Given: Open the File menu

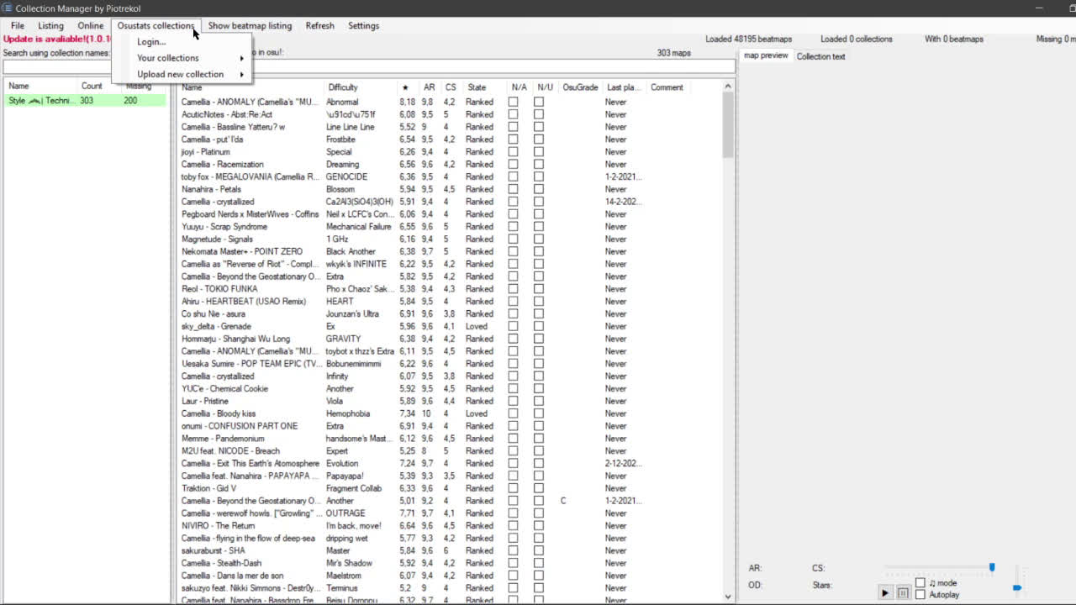Looking at the screenshot, I should point(18,25).
